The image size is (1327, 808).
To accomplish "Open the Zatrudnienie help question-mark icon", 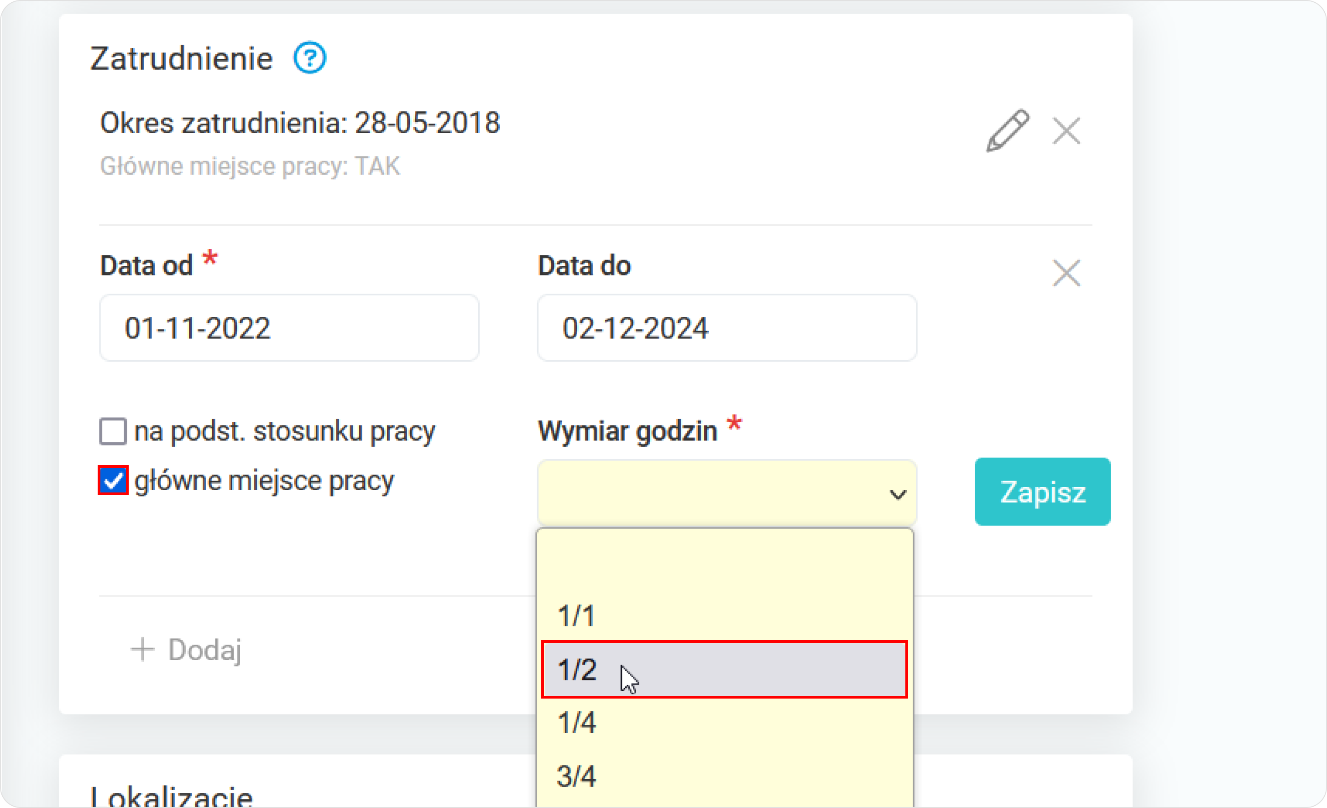I will [x=309, y=57].
